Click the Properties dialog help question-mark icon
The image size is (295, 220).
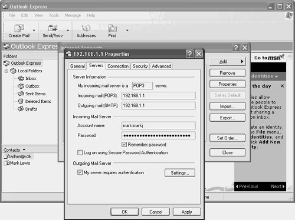click(190, 54)
